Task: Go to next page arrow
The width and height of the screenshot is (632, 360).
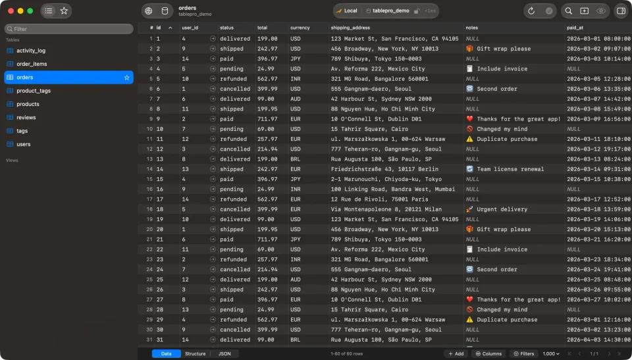Action: point(609,353)
